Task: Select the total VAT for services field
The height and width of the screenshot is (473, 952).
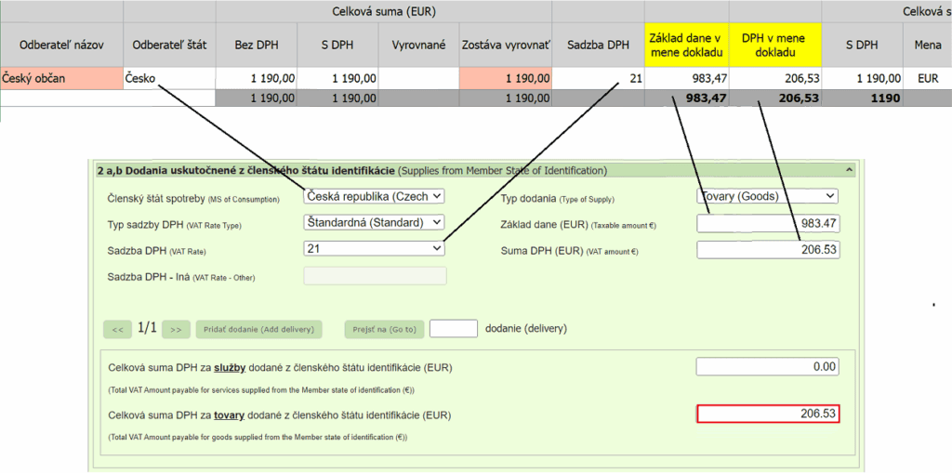Action: 767,367
